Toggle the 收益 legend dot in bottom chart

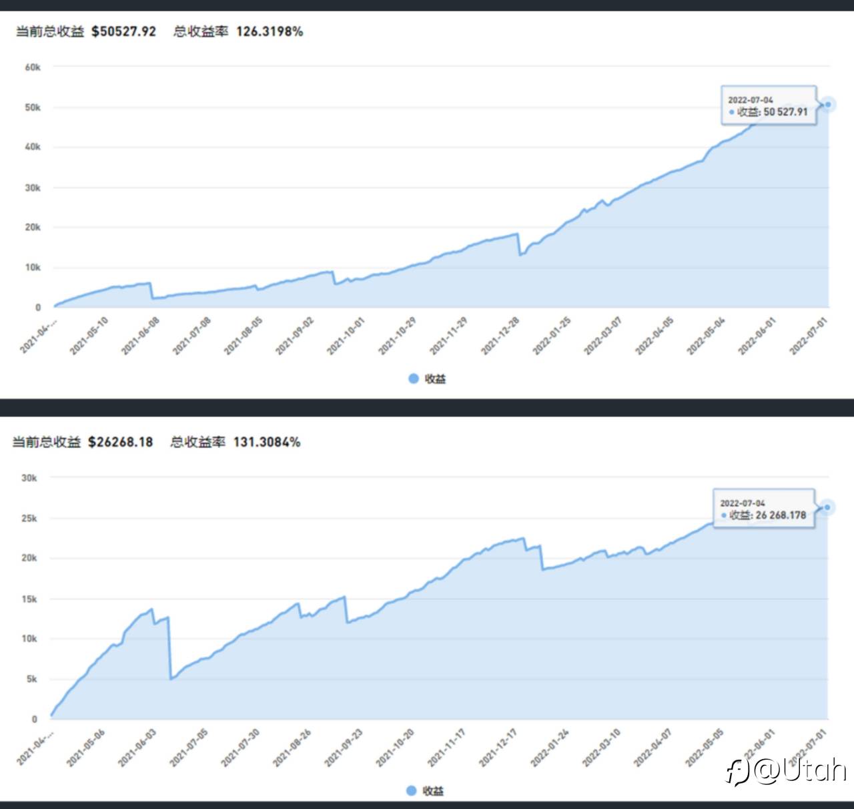coord(412,790)
